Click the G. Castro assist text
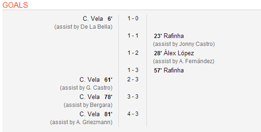Image resolution: width=261 pixels, height=132 pixels. [x=86, y=88]
